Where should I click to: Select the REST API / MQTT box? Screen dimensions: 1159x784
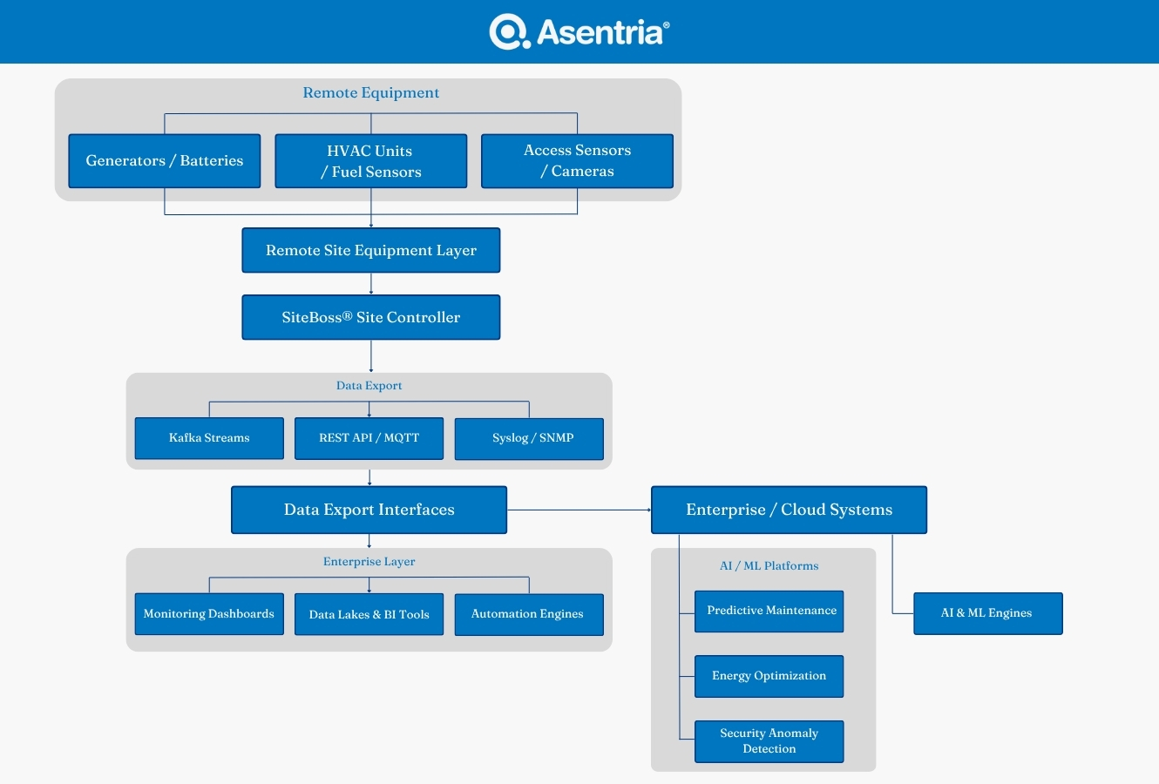tap(369, 438)
